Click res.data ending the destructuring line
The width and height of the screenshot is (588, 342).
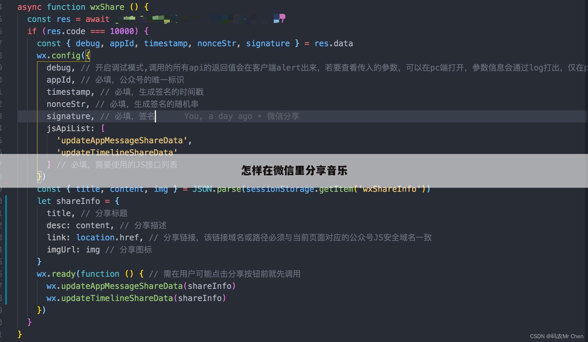[334, 43]
